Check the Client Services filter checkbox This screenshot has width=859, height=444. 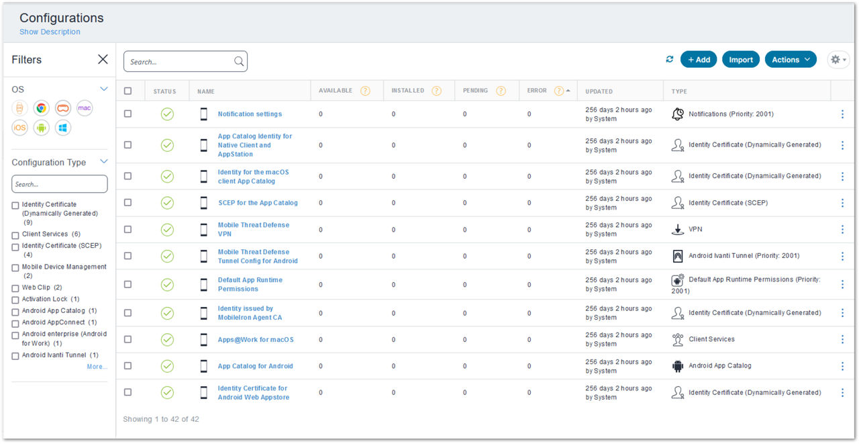(x=15, y=235)
